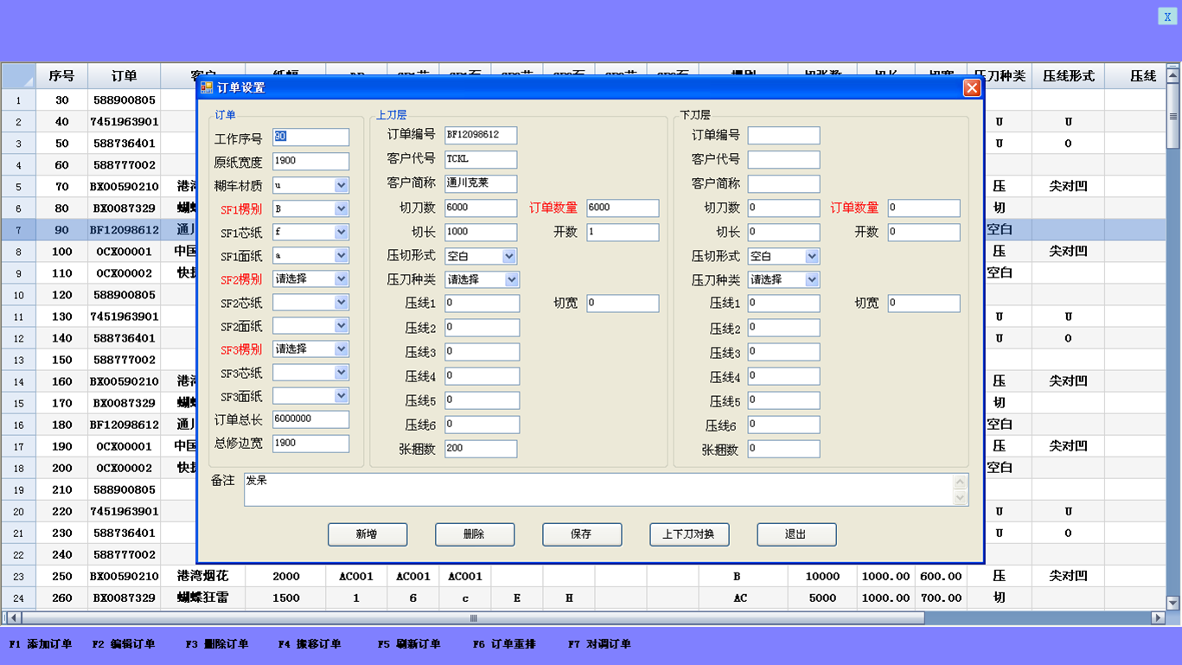Choose F5 刷新订单 in bottom bar
The image size is (1182, 665).
click(409, 644)
